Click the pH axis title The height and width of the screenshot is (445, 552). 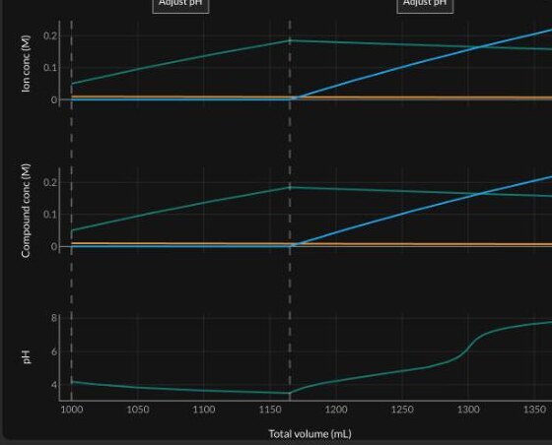coord(27,356)
